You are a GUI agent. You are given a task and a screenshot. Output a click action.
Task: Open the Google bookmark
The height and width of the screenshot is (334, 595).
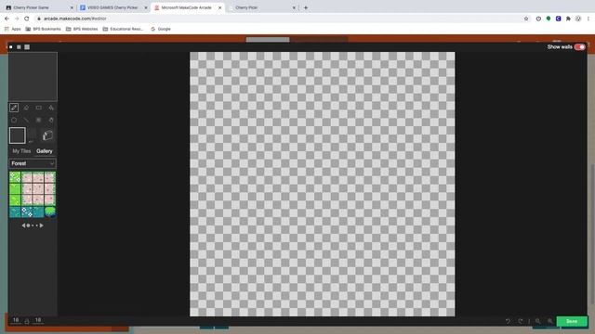[161, 29]
